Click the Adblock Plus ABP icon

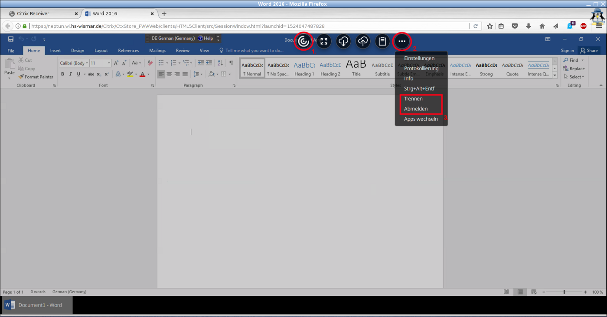pos(583,26)
